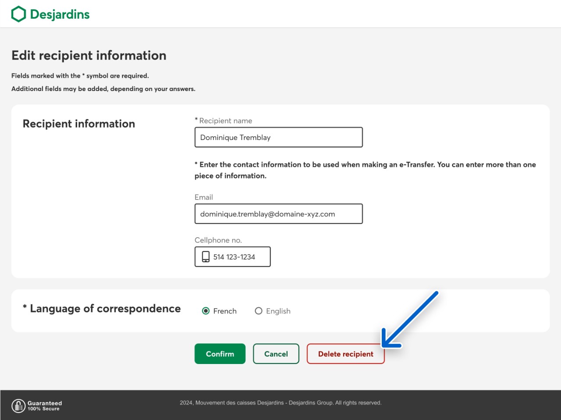Click the Cellphone no. label

(218, 240)
